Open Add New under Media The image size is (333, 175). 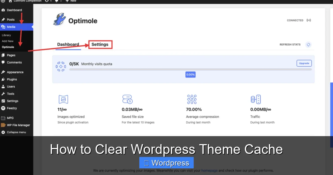point(8,41)
